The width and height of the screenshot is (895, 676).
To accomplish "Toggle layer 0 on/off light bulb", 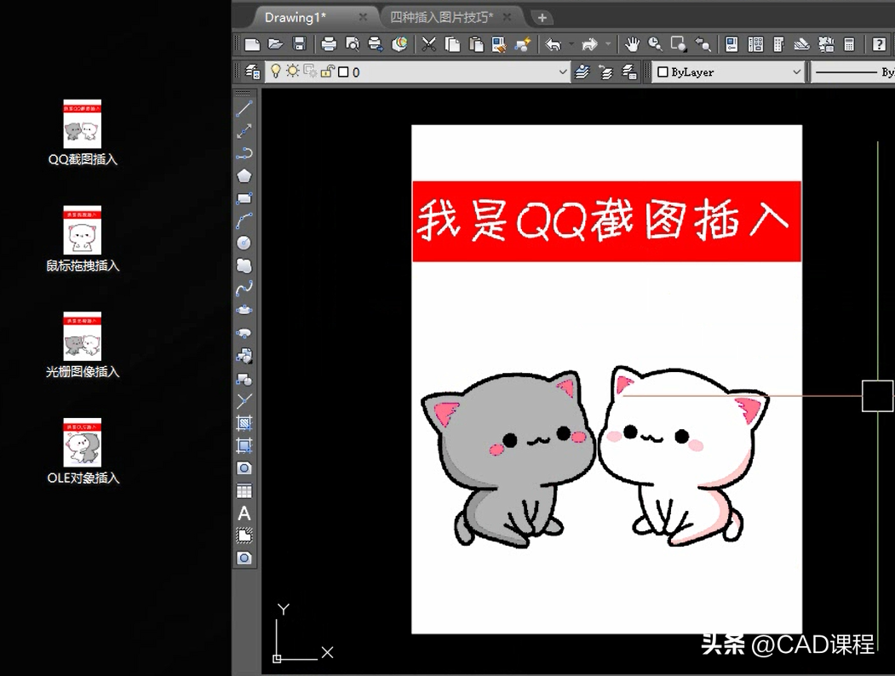I will click(275, 72).
